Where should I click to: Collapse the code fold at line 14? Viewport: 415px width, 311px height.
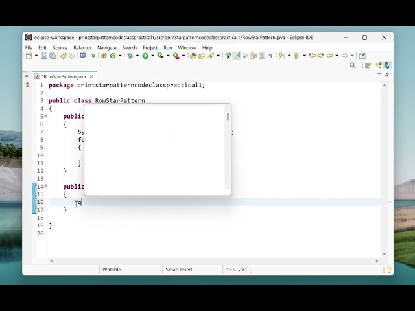(46, 186)
